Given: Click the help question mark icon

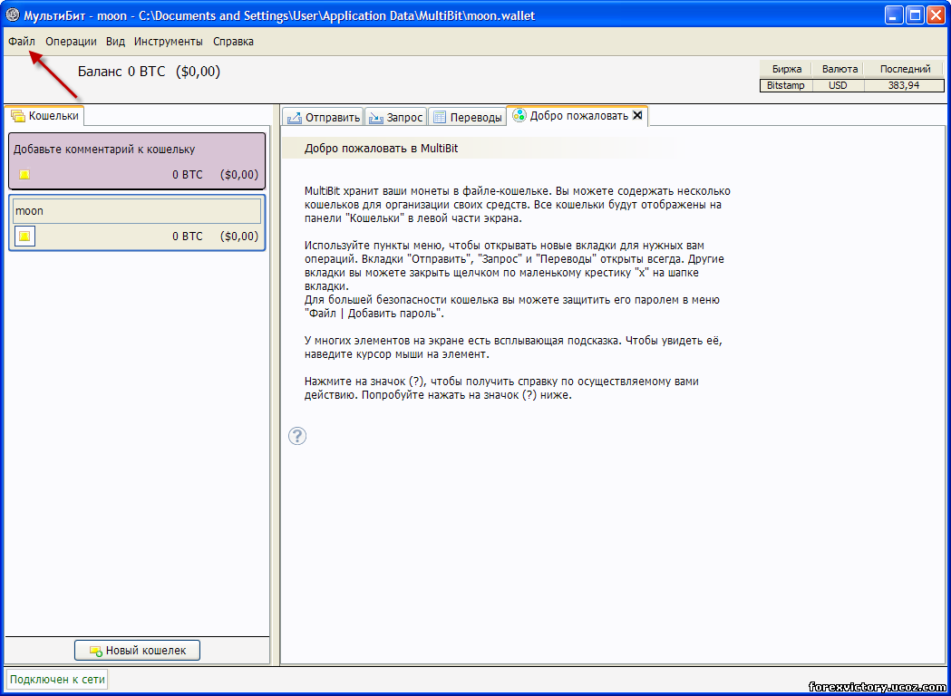Looking at the screenshot, I should point(297,435).
